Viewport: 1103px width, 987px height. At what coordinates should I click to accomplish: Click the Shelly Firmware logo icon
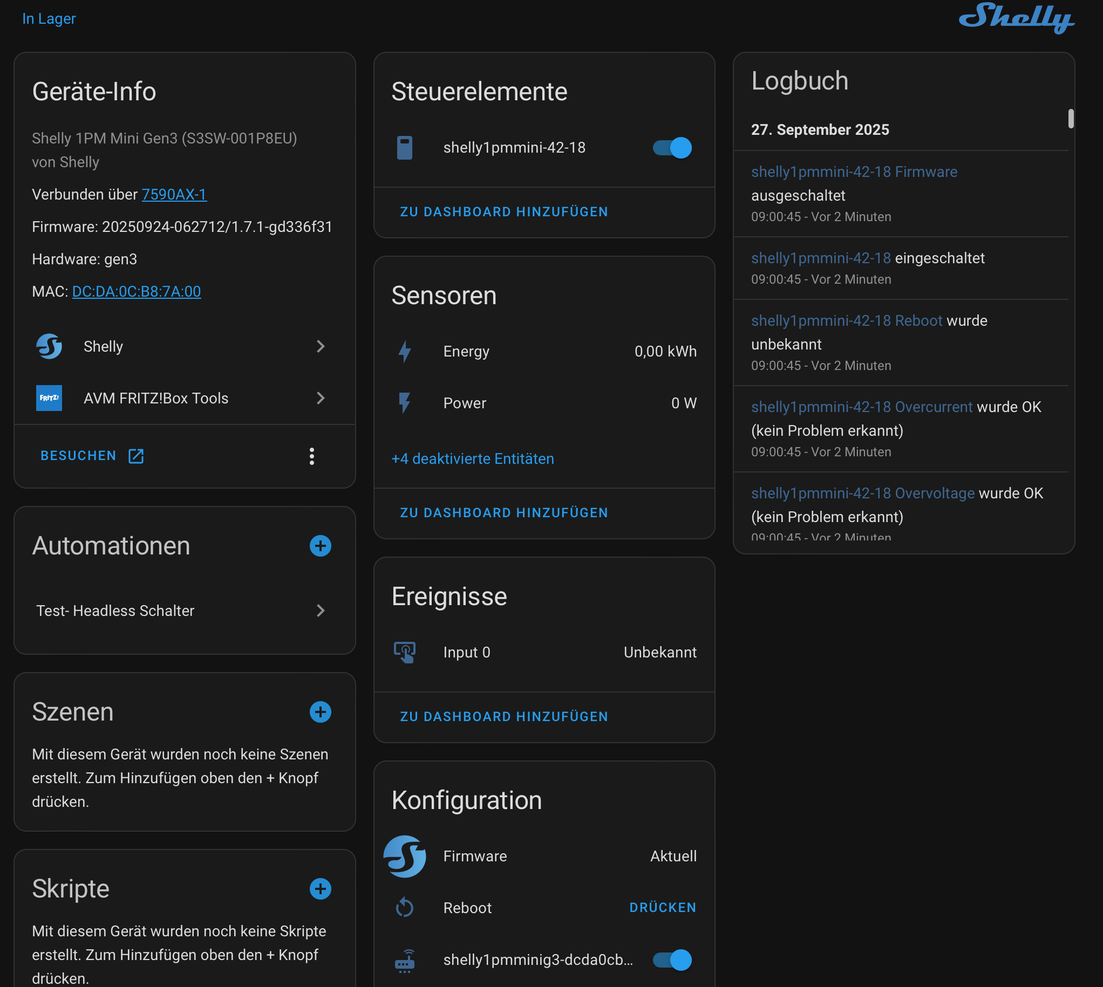coord(405,856)
